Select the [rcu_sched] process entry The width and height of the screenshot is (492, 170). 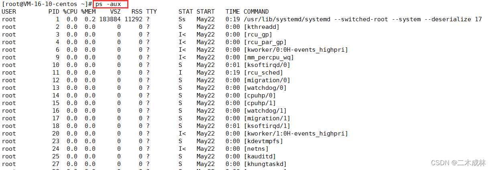263,73
